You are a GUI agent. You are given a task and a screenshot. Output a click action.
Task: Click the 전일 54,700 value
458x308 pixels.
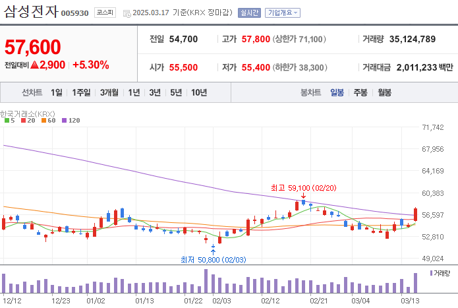(183, 39)
